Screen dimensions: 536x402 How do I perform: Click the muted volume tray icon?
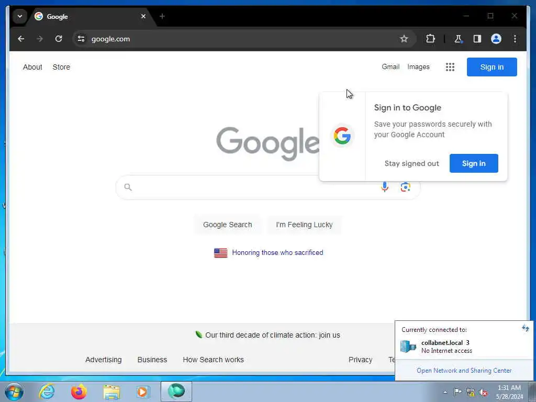tap(483, 393)
